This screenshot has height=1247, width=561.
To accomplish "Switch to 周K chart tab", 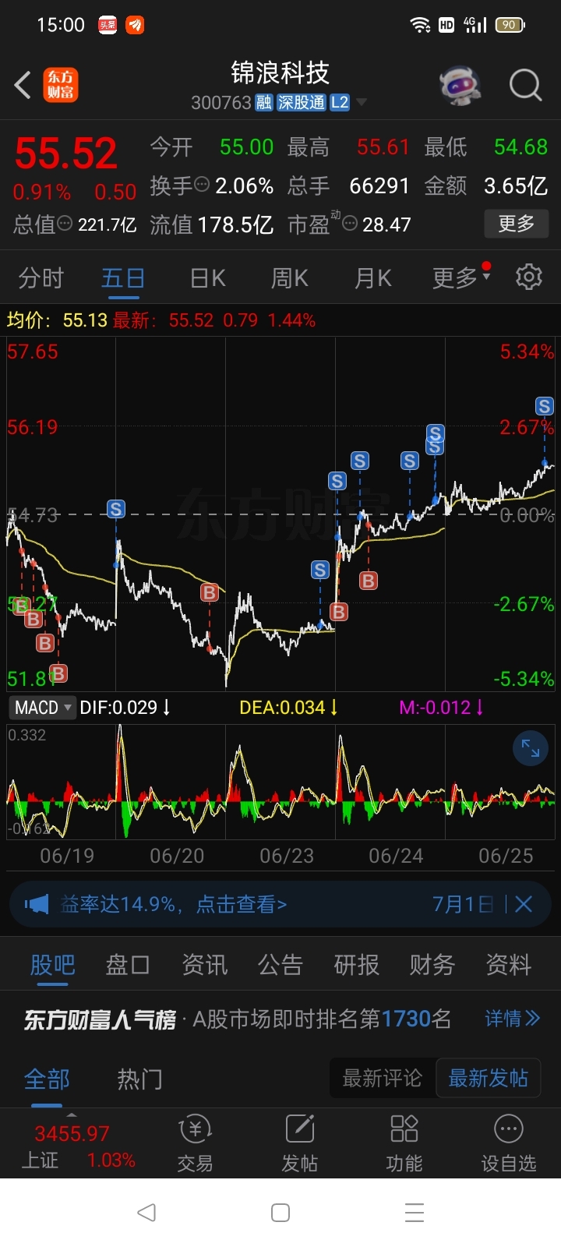I will (290, 278).
